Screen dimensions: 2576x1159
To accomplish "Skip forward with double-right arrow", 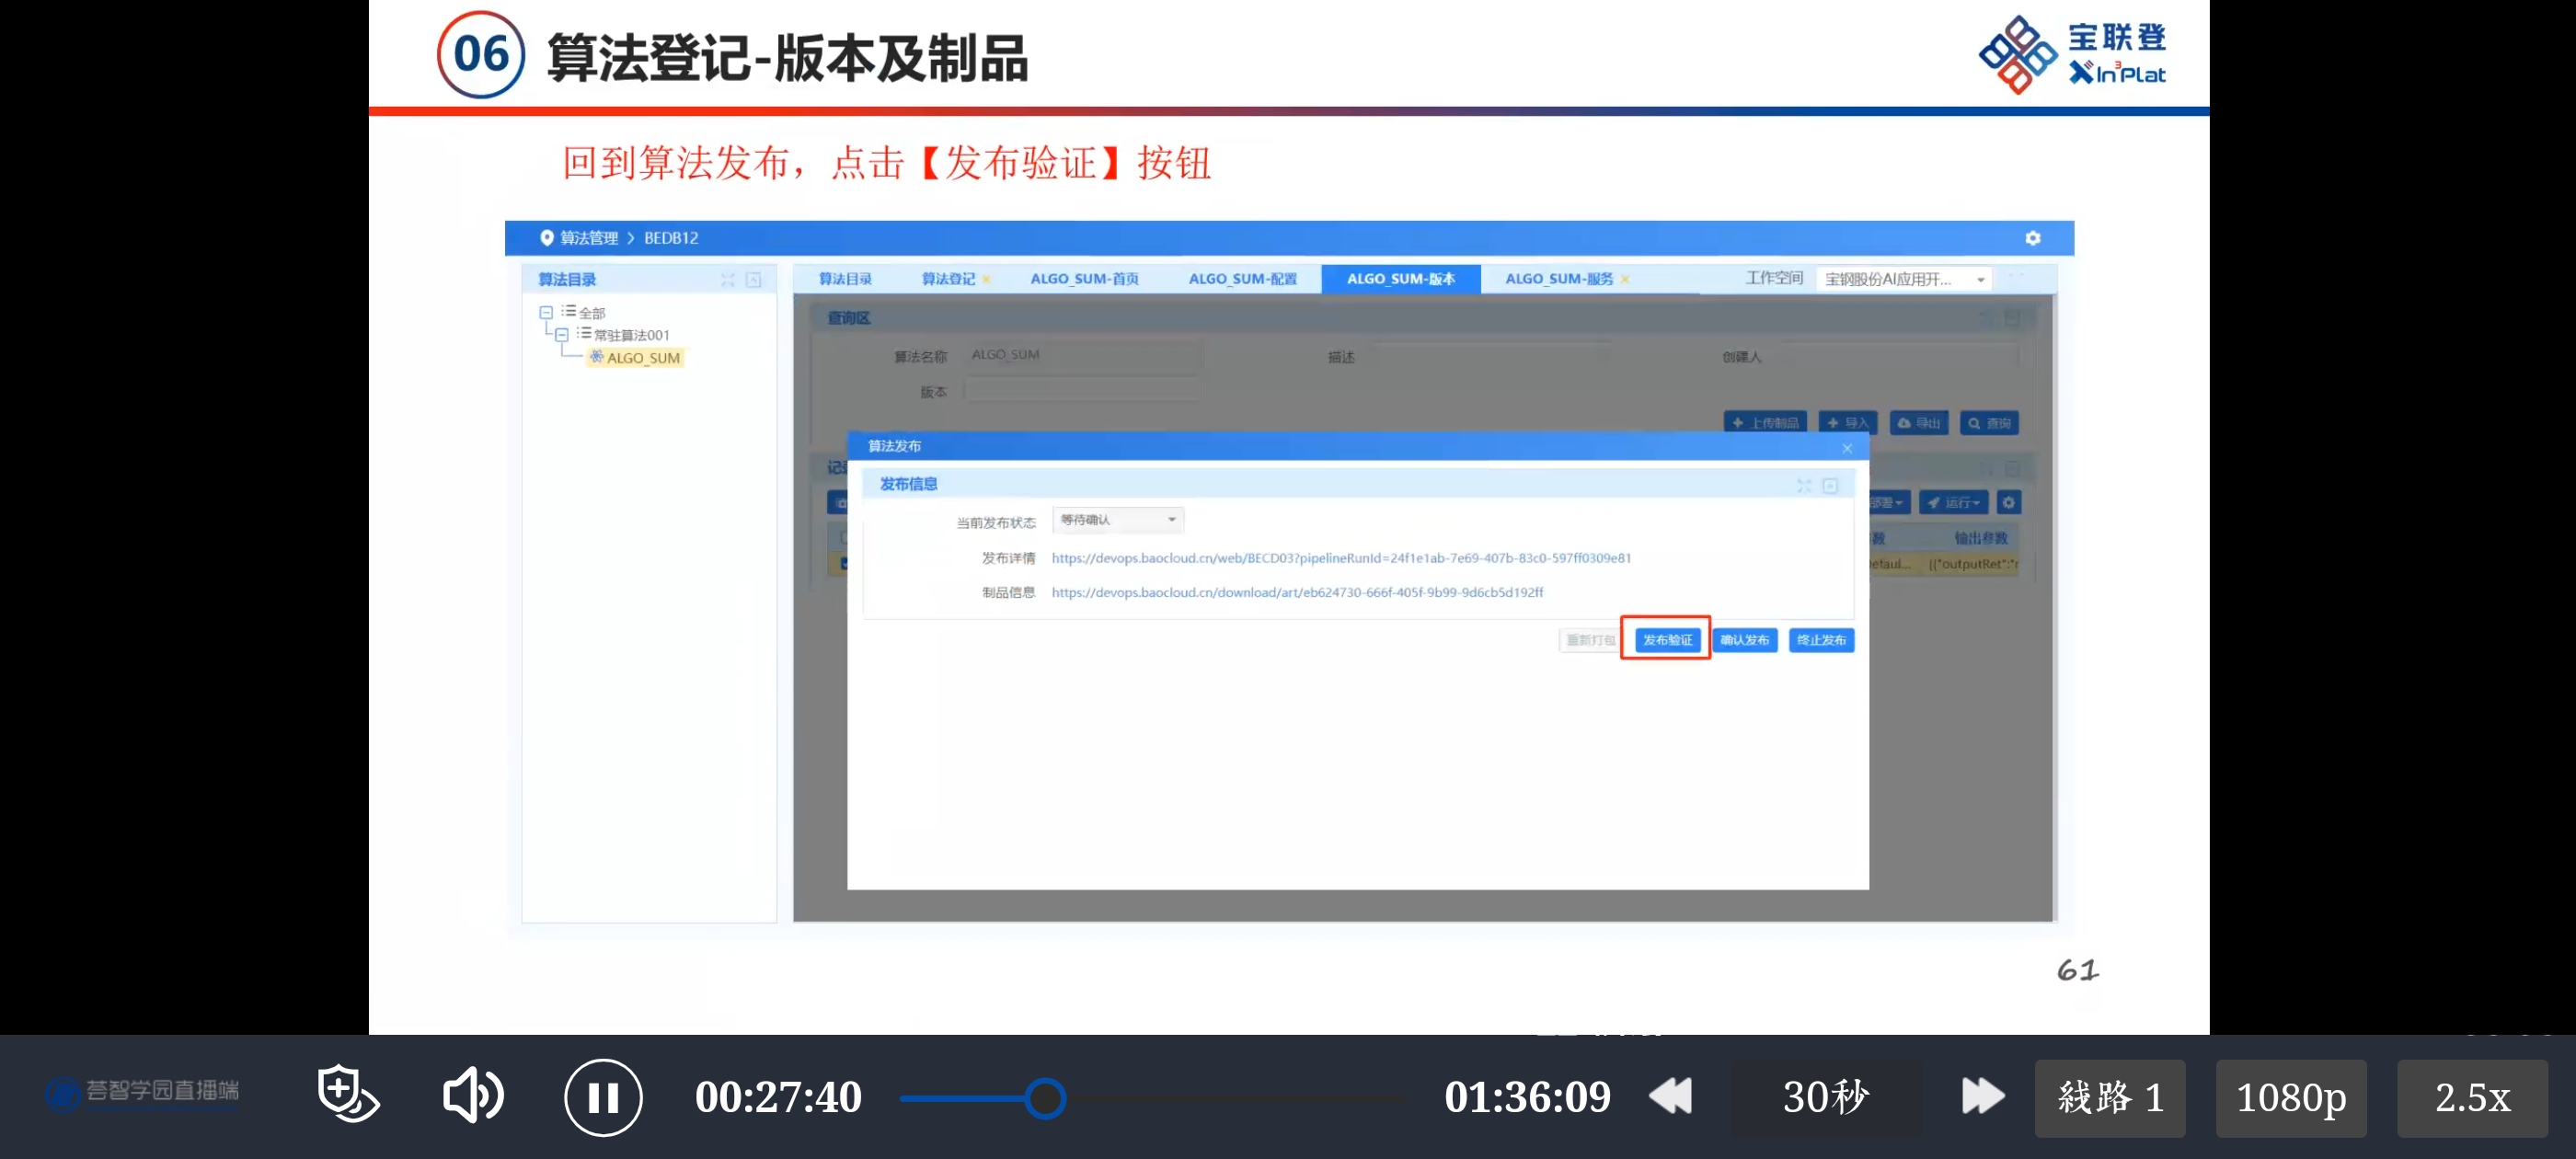I will tap(1982, 1096).
